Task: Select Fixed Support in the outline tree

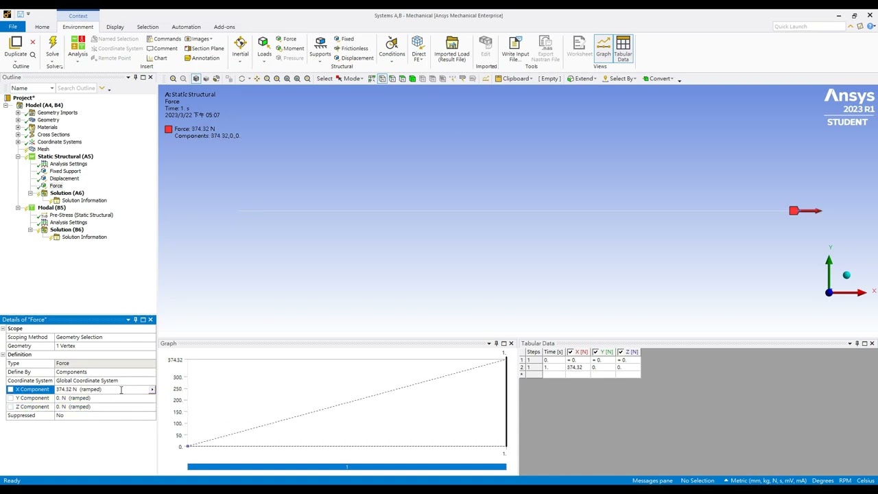Action: click(65, 172)
